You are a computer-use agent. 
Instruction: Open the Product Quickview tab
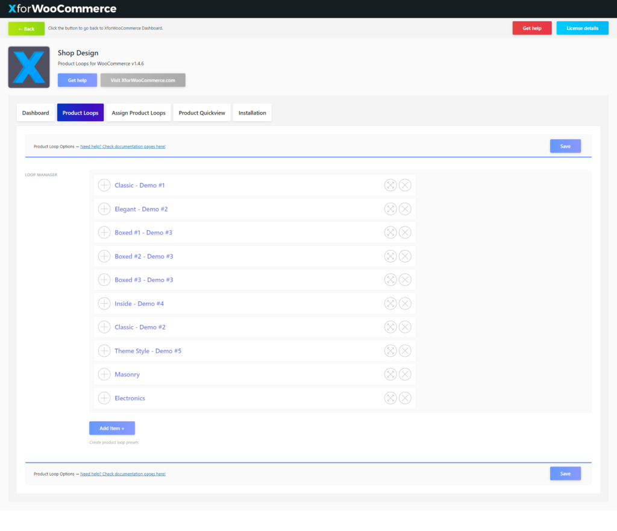[202, 113]
